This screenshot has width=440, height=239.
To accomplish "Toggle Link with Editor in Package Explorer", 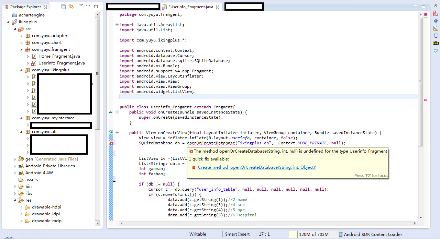I will [x=71, y=7].
